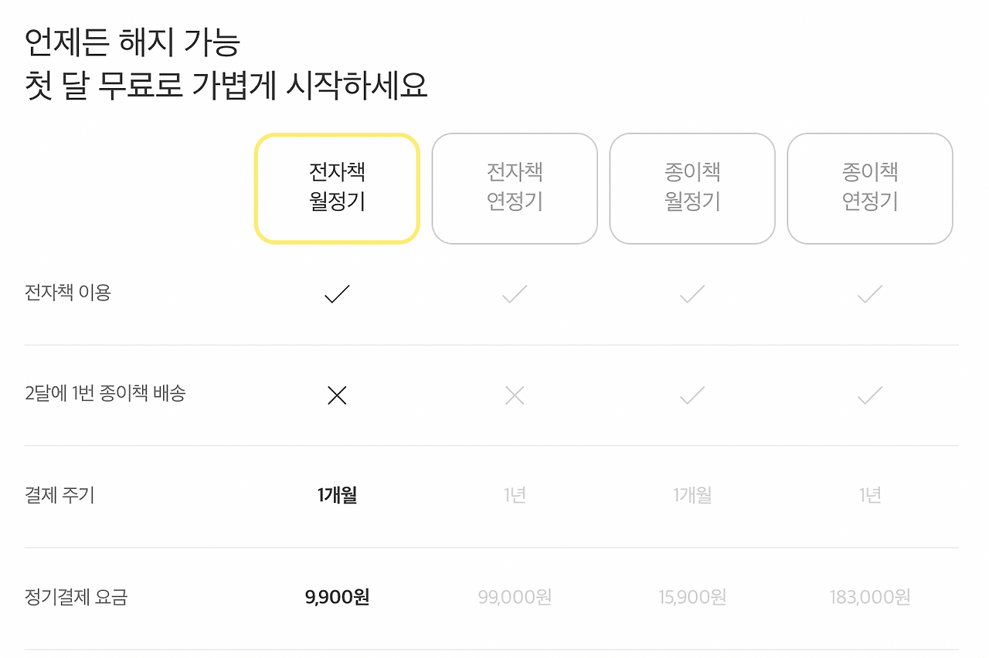The width and height of the screenshot is (989, 658).
Task: Choose the 종이책 연정기 plan card
Action: 870,188
